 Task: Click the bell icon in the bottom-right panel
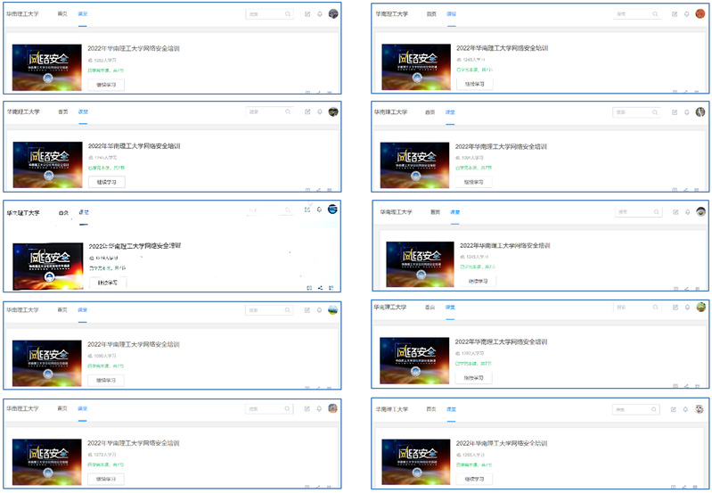click(x=685, y=410)
